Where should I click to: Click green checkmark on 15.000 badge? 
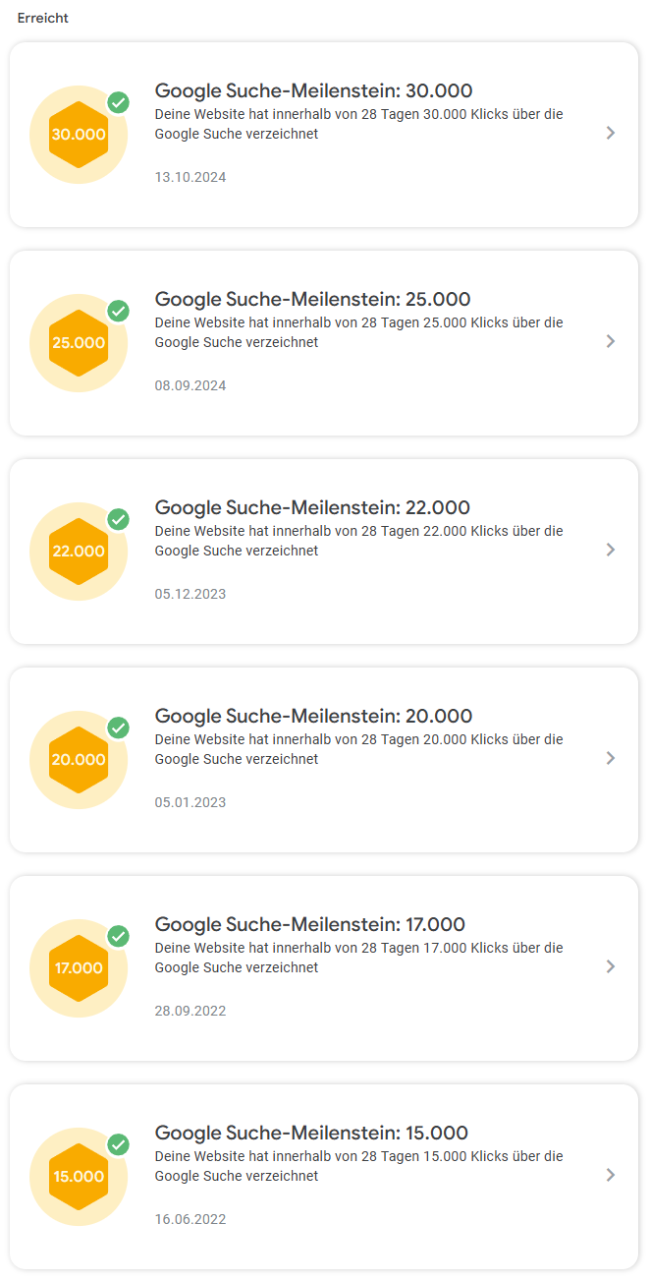(119, 1144)
